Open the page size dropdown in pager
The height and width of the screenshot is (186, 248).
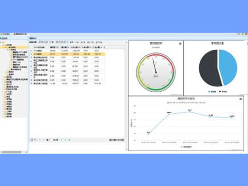pos(33,140)
